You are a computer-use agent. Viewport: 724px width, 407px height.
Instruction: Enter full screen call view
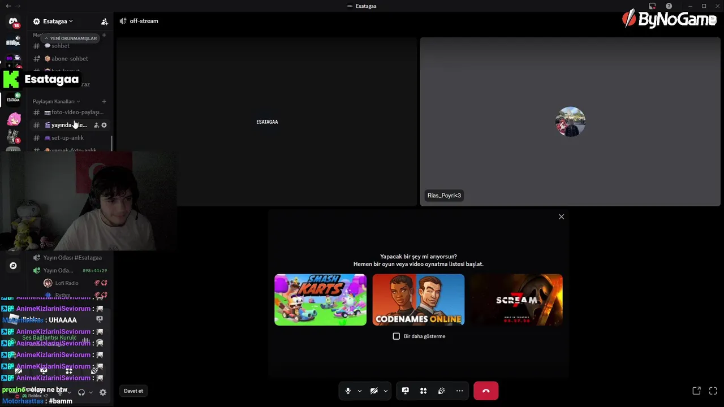(713, 391)
